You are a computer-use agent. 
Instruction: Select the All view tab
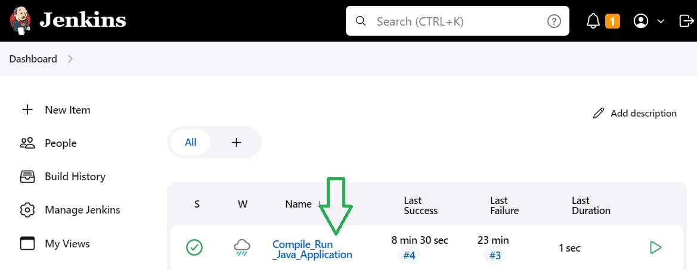click(x=191, y=142)
